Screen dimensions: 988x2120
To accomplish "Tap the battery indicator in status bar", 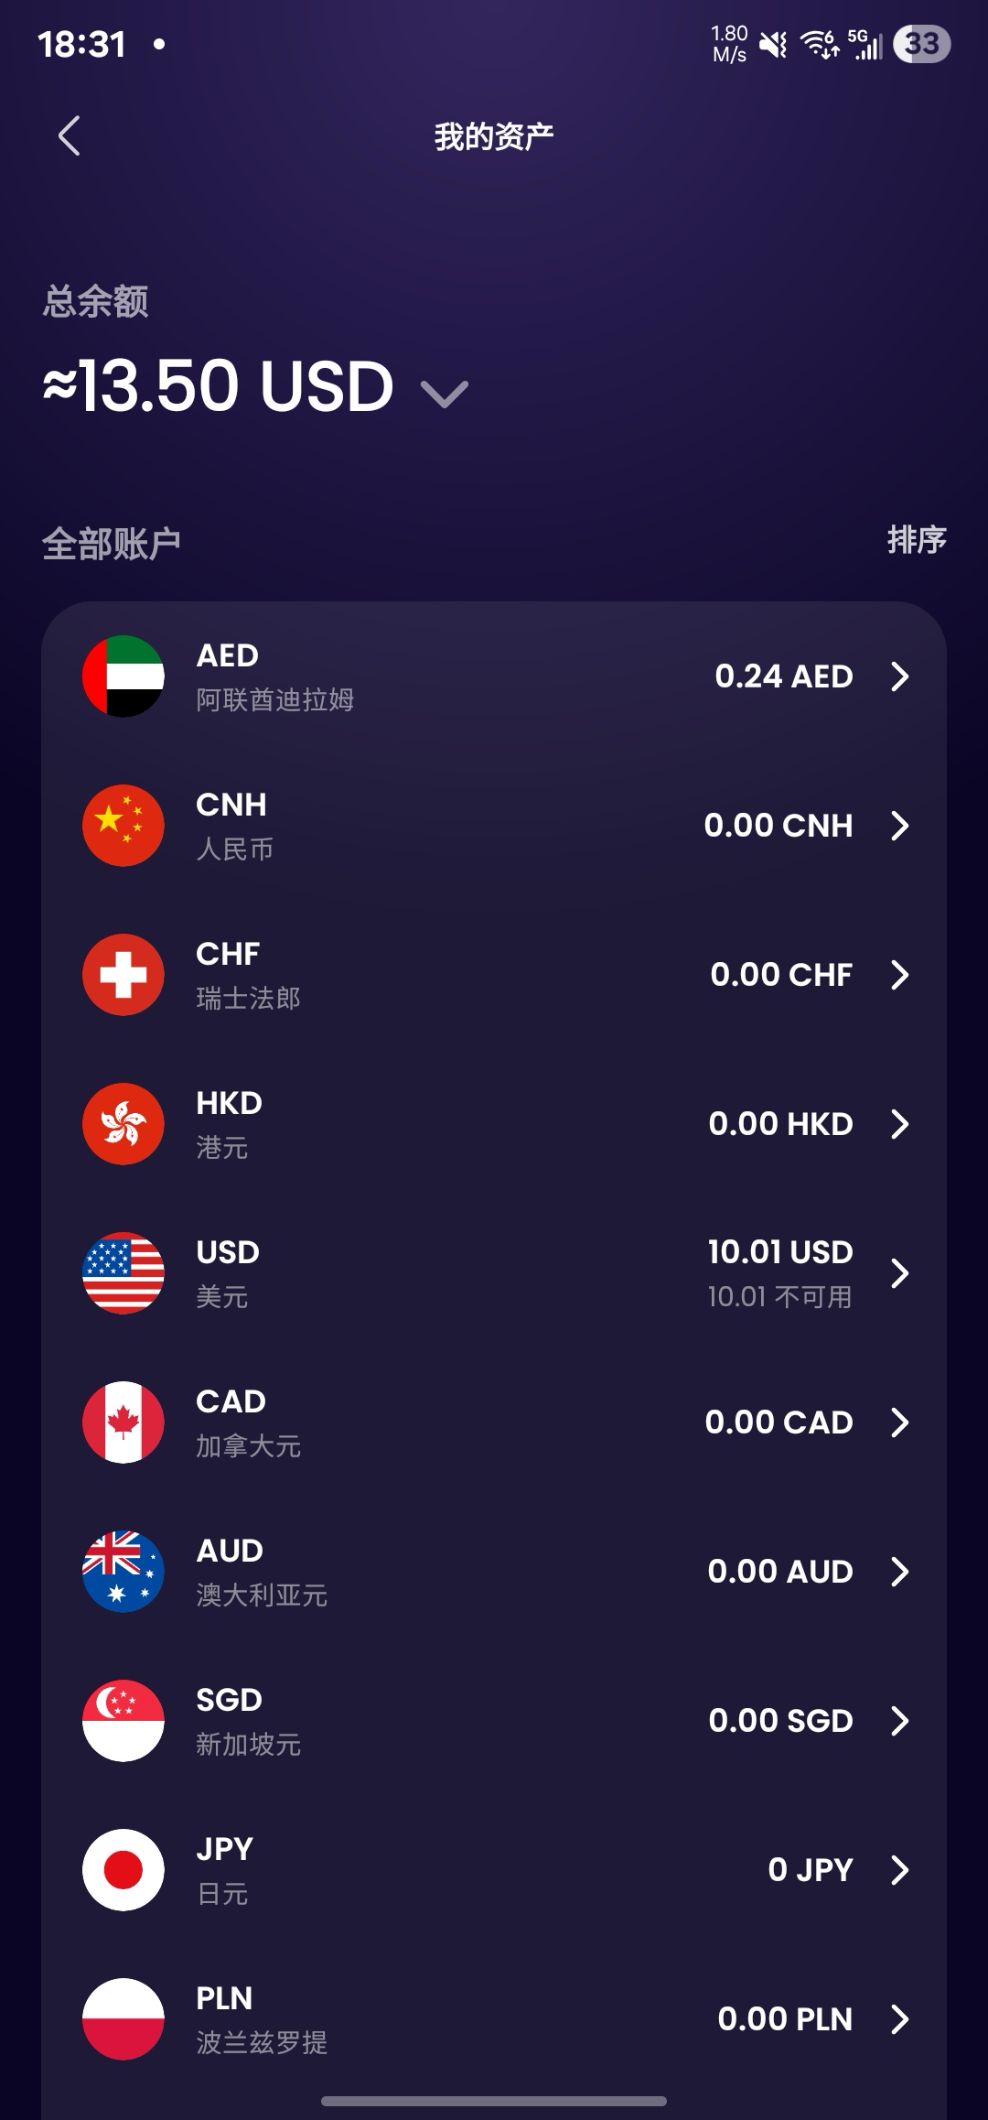I will 922,44.
